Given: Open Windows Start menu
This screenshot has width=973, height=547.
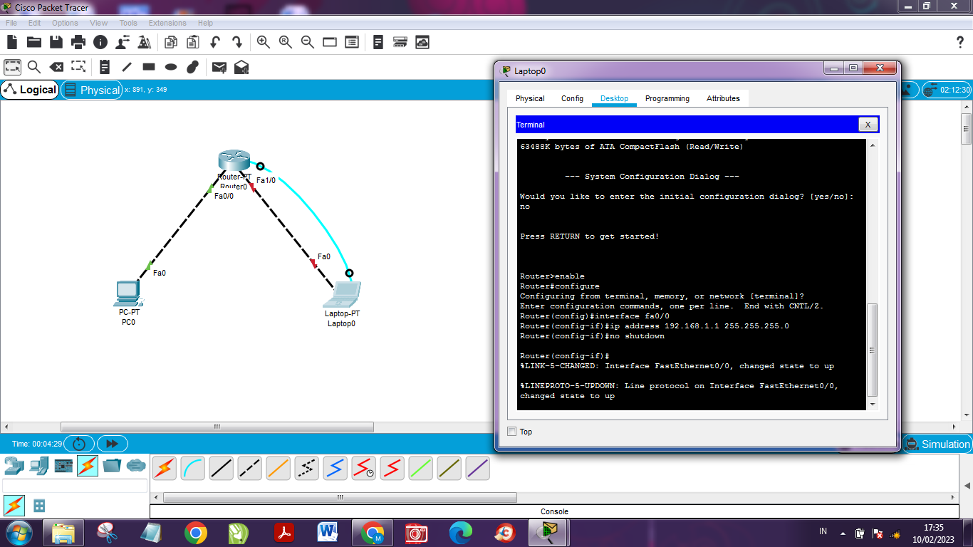Looking at the screenshot, I should click(18, 532).
